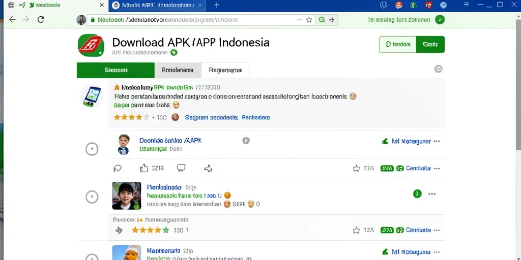Click gray P badge next to Doonlião /AAPK
Image resolution: width=521 pixels, height=260 pixels.
[246, 141]
